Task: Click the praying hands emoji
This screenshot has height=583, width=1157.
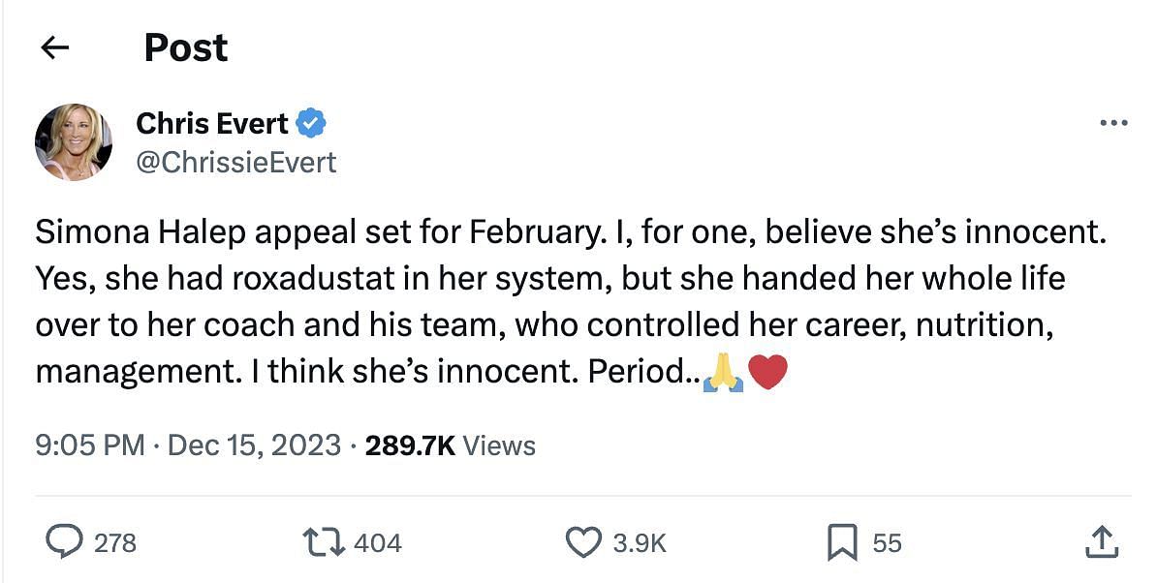Action: (723, 373)
